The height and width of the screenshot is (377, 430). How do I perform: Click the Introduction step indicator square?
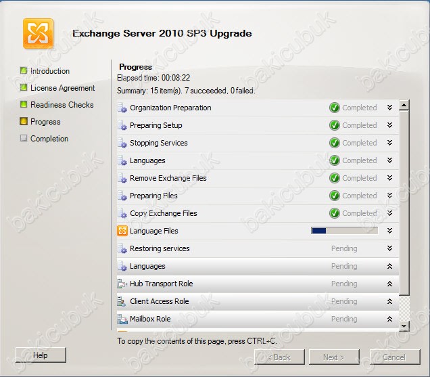[24, 70]
